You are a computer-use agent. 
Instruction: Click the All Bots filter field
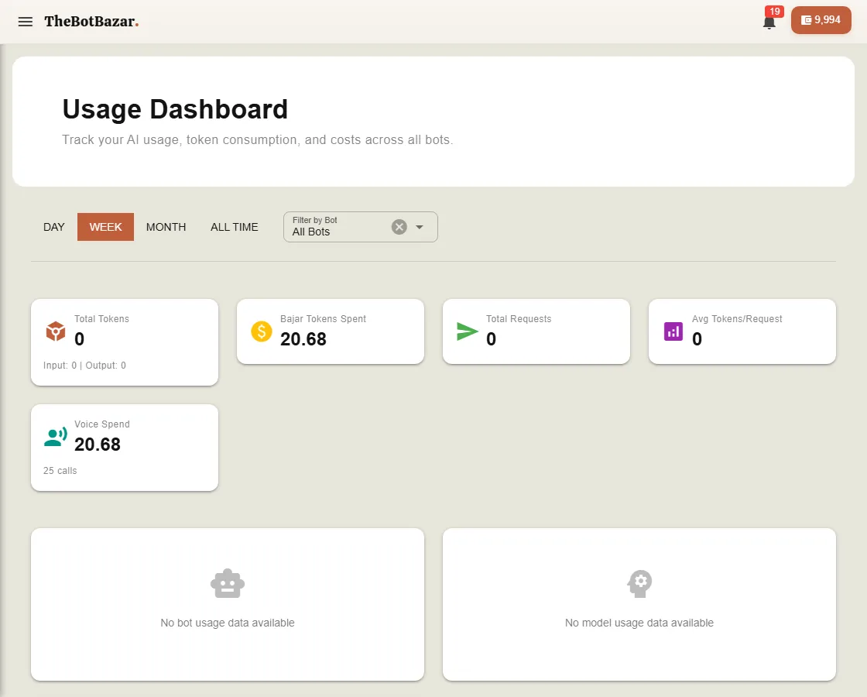(x=361, y=227)
